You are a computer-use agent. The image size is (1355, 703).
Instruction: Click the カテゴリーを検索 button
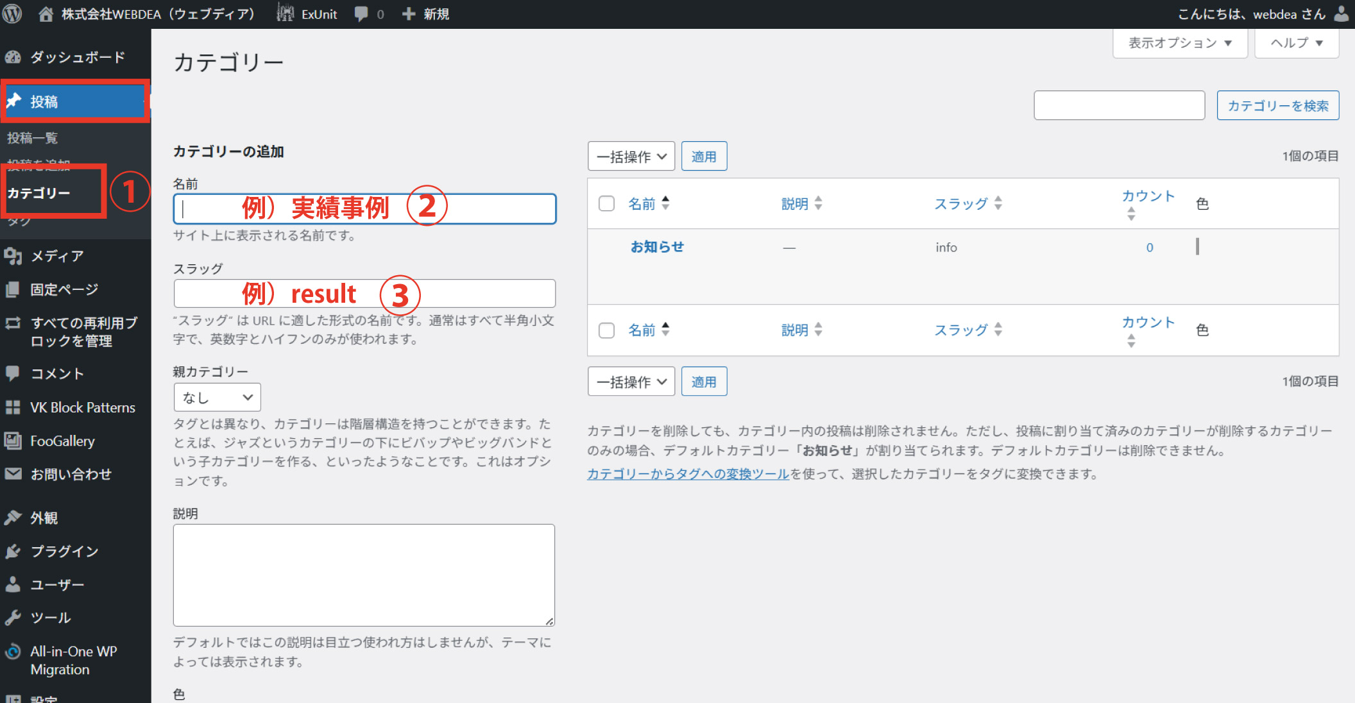1277,105
